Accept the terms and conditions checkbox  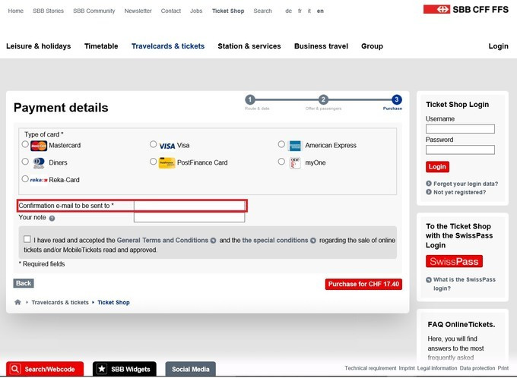[x=27, y=239]
